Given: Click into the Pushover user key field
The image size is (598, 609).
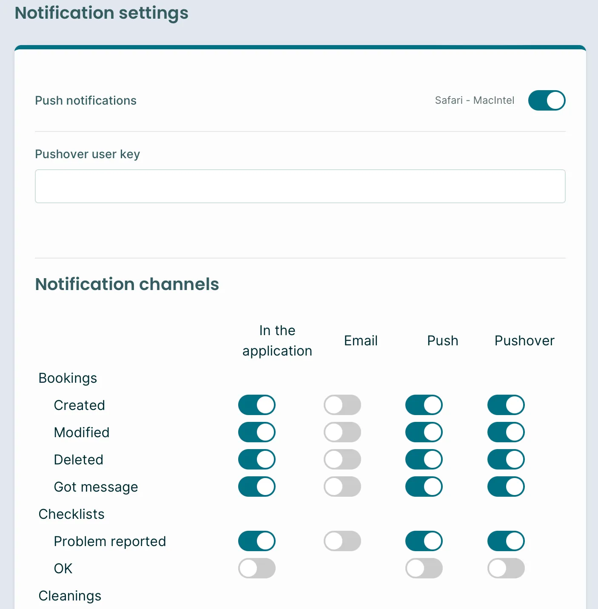Looking at the screenshot, I should tap(300, 186).
